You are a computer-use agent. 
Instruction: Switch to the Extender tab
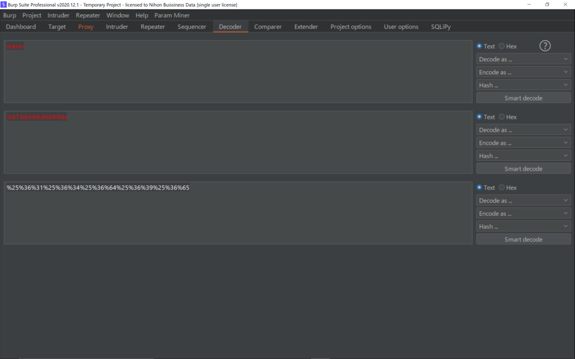click(x=306, y=27)
